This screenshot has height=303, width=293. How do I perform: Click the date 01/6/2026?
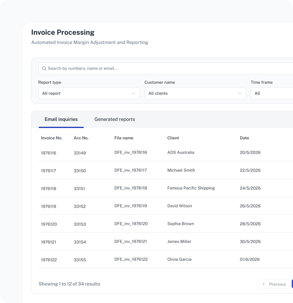coord(250,259)
